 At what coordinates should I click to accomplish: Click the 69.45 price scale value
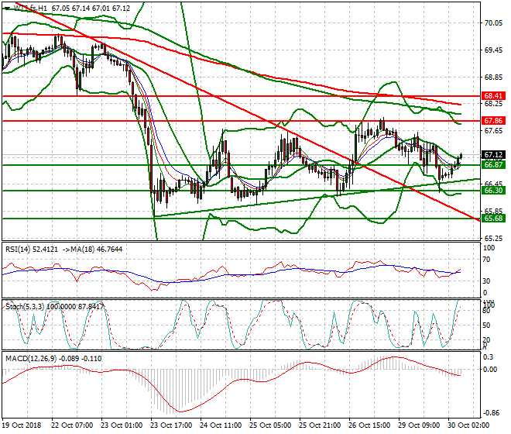[493, 50]
